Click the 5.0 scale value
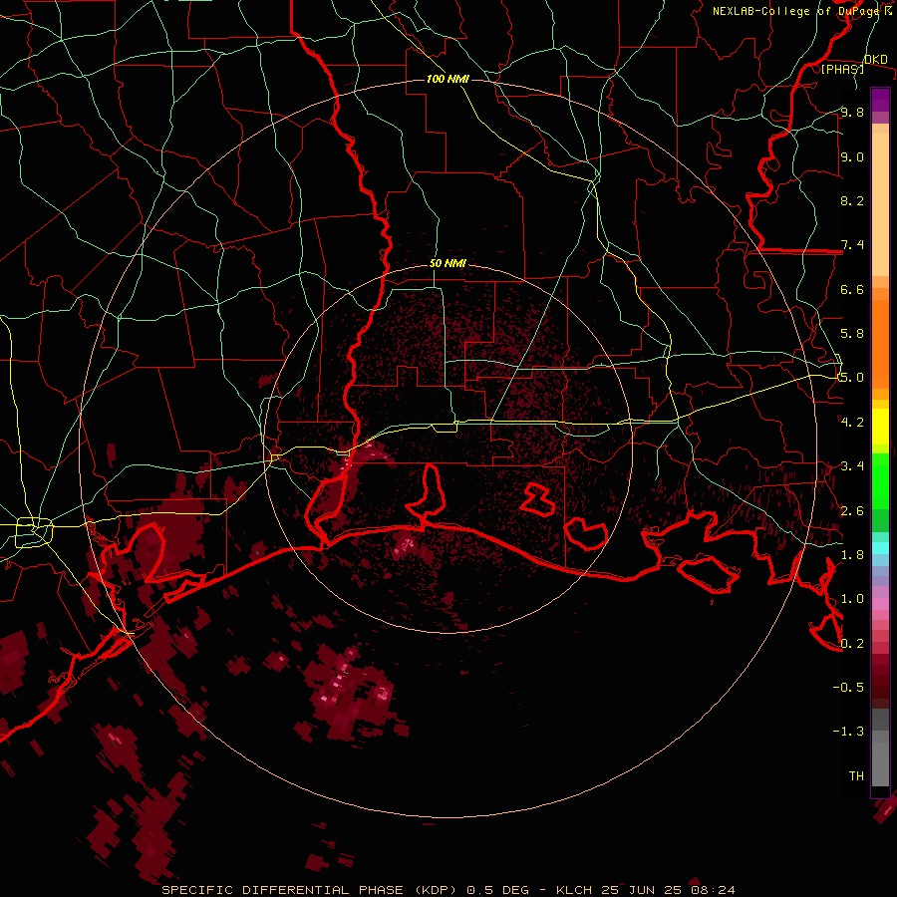 852,378
